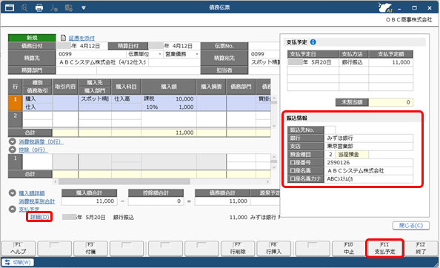
Task: Click 口座名義カナ field
Action: [x=369, y=178]
